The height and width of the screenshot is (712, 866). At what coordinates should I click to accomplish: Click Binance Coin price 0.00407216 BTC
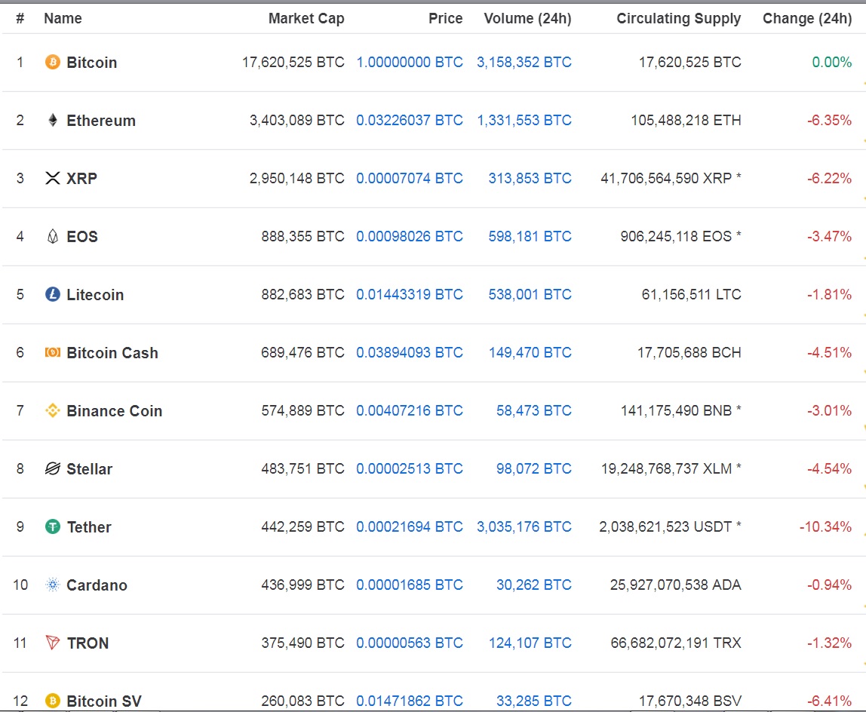410,410
